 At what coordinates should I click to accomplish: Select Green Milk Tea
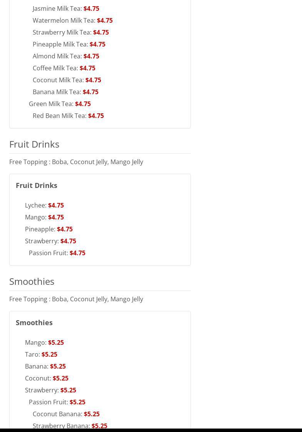[51, 104]
